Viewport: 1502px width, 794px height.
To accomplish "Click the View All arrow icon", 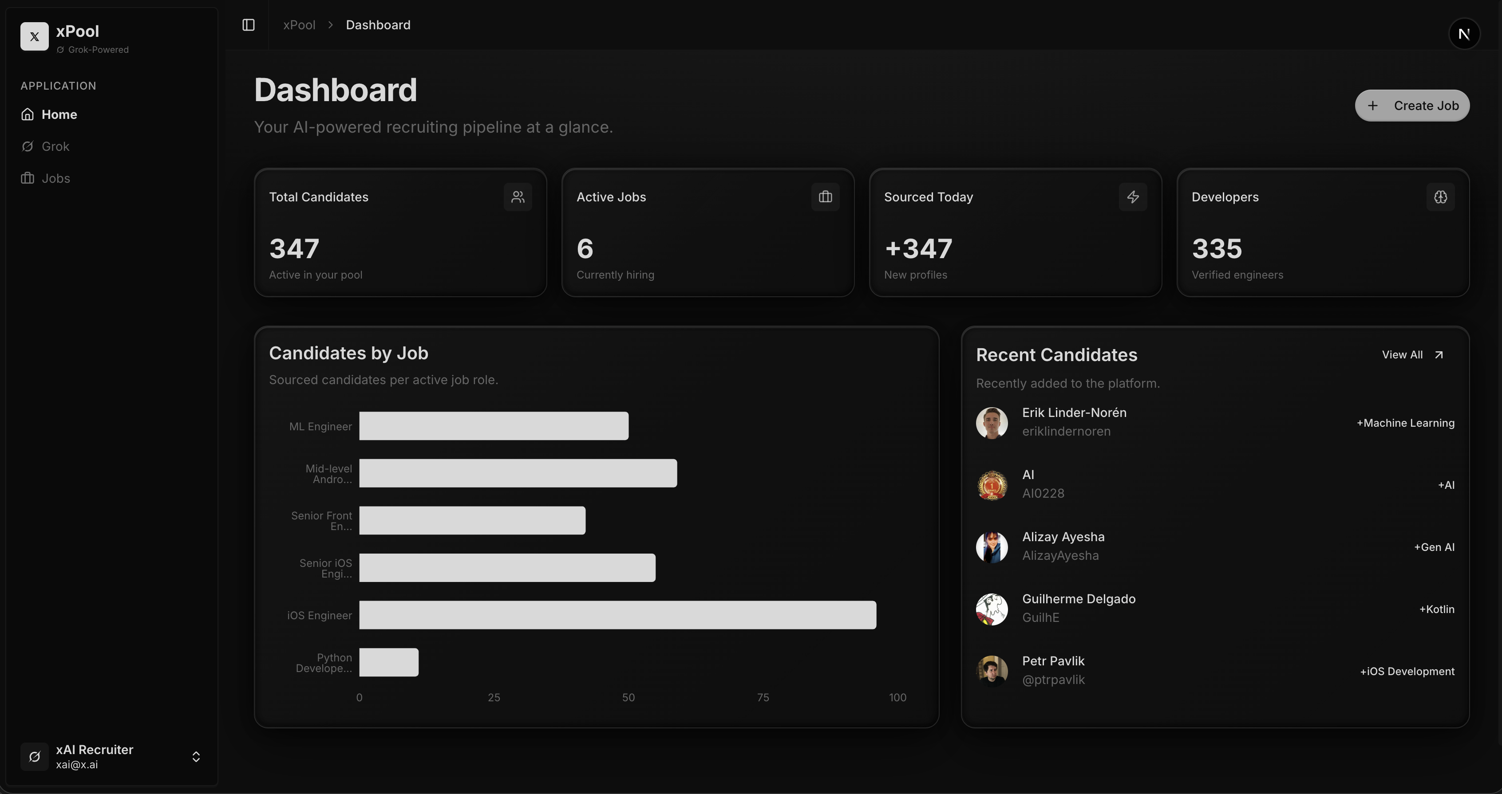I will coord(1439,355).
